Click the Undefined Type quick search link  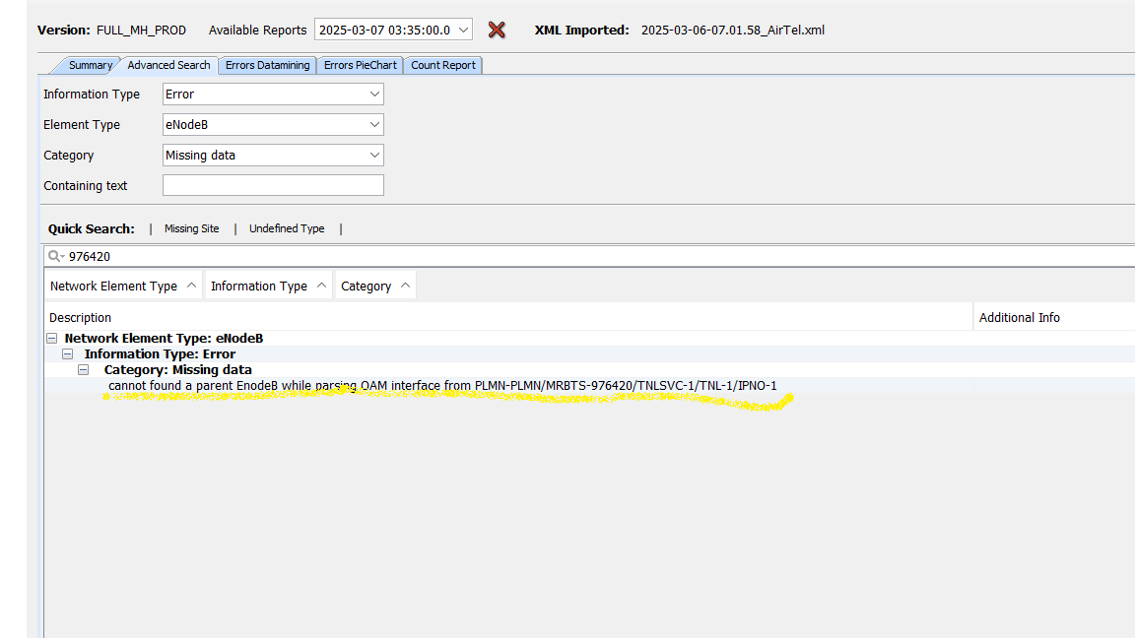(287, 228)
